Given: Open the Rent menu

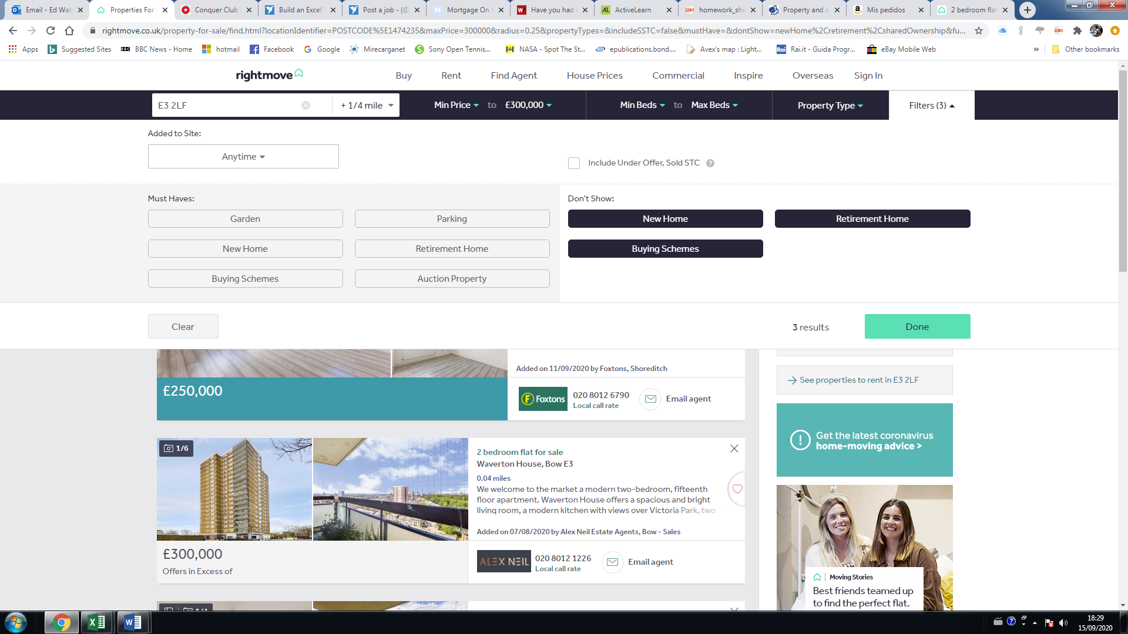Looking at the screenshot, I should tap(451, 75).
